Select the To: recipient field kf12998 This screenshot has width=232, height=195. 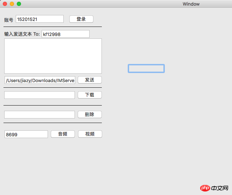pos(65,34)
